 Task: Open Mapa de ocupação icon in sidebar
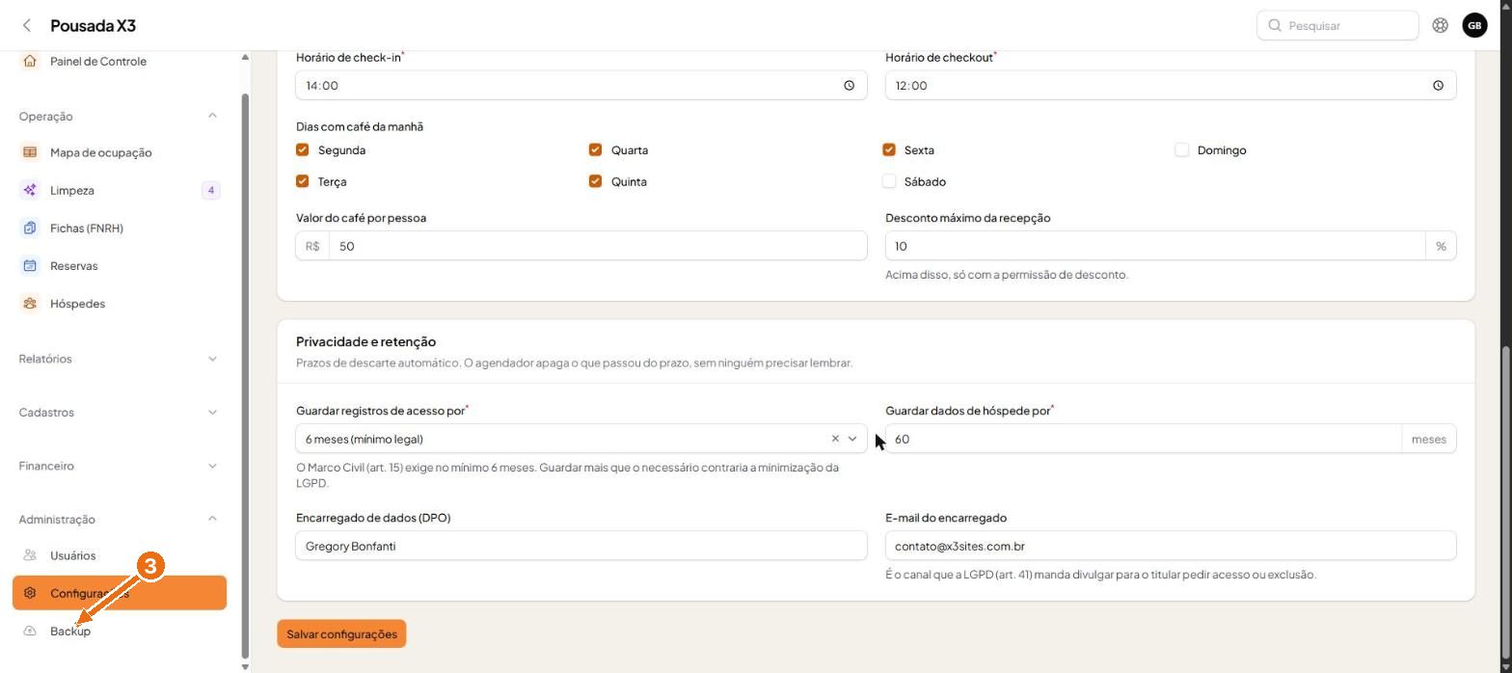point(30,152)
